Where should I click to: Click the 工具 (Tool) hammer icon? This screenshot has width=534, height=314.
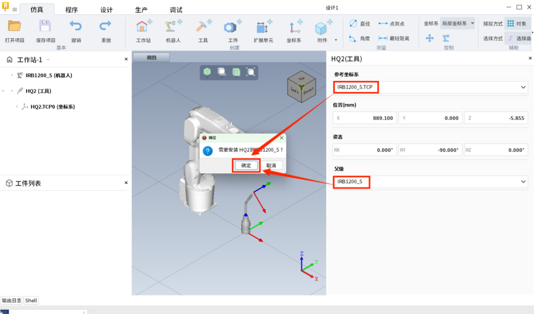tap(203, 27)
